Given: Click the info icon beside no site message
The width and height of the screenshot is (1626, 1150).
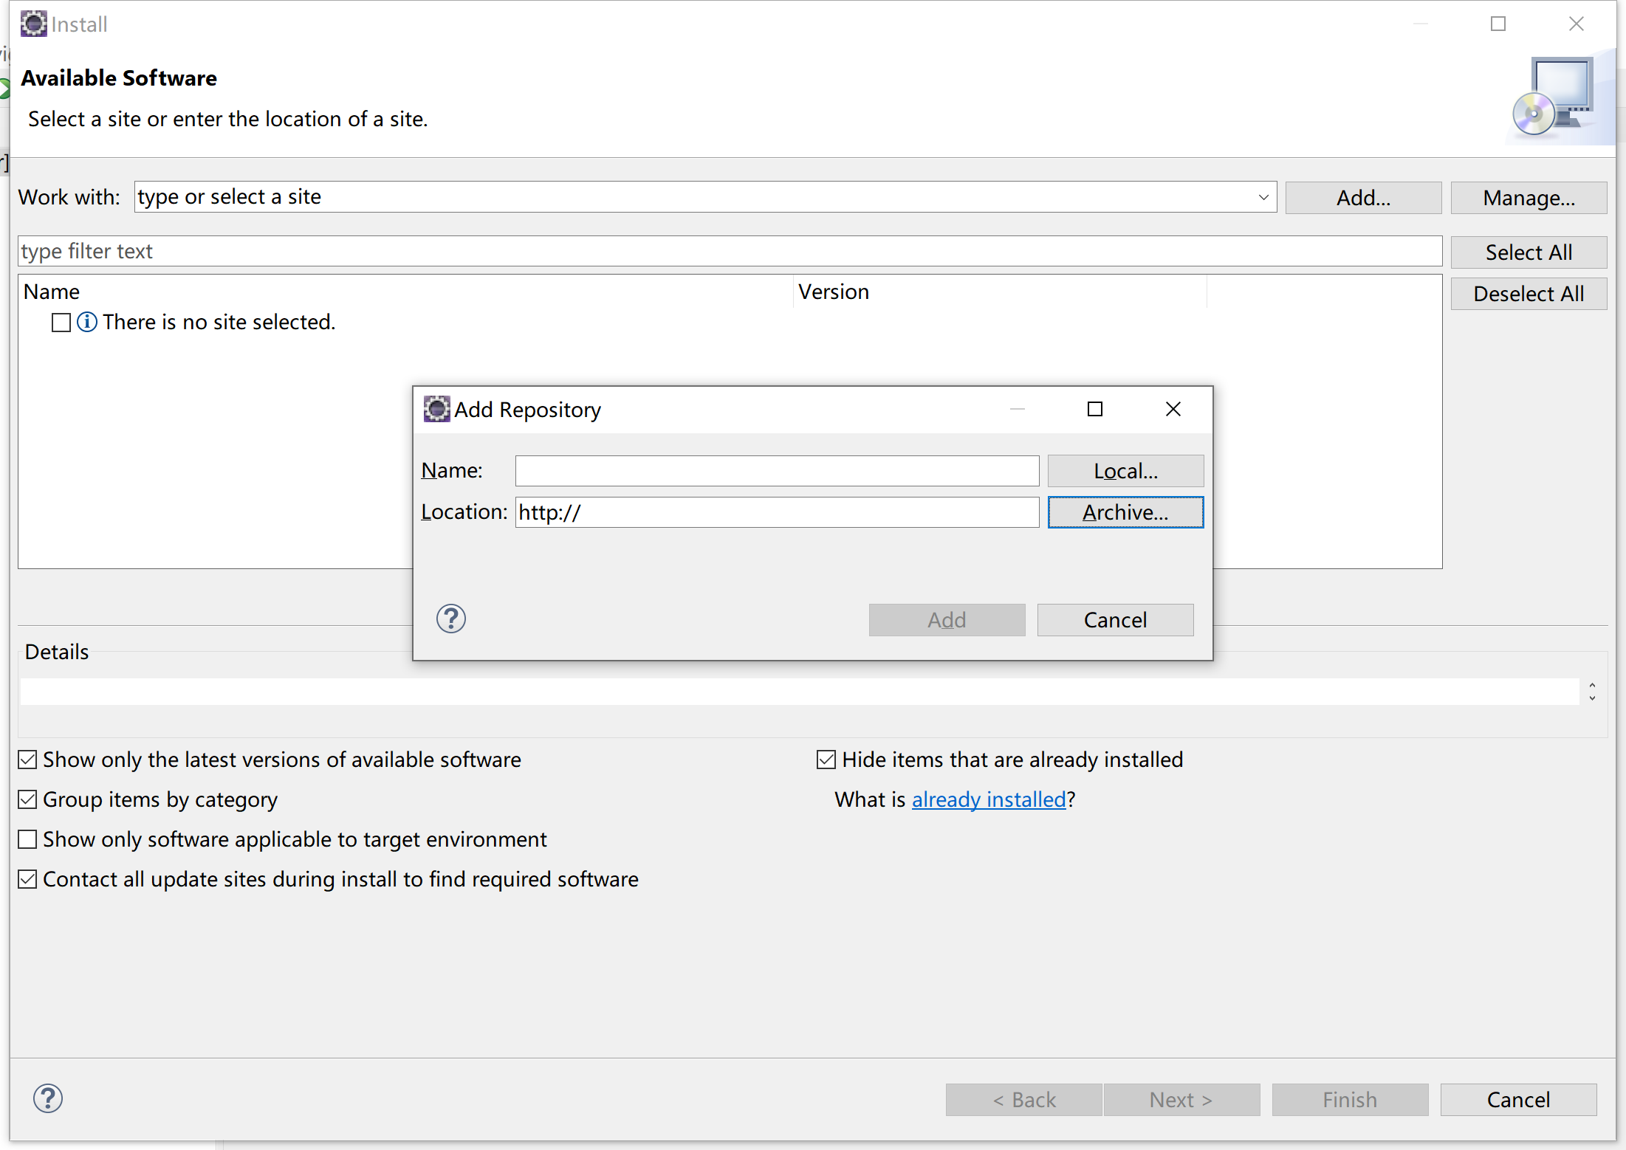Looking at the screenshot, I should (x=87, y=322).
